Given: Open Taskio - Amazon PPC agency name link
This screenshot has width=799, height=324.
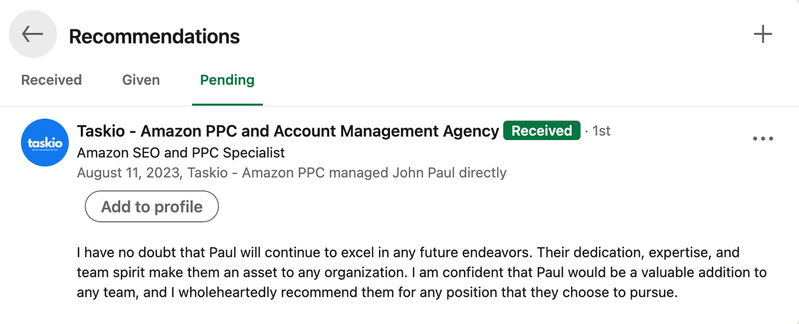Looking at the screenshot, I should tap(288, 131).
